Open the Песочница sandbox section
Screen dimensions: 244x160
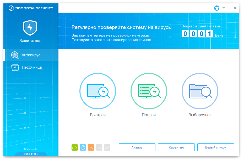[31, 67]
